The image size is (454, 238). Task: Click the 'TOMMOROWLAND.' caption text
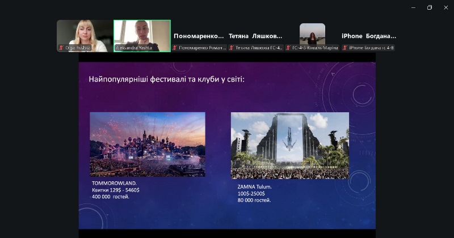point(114,183)
